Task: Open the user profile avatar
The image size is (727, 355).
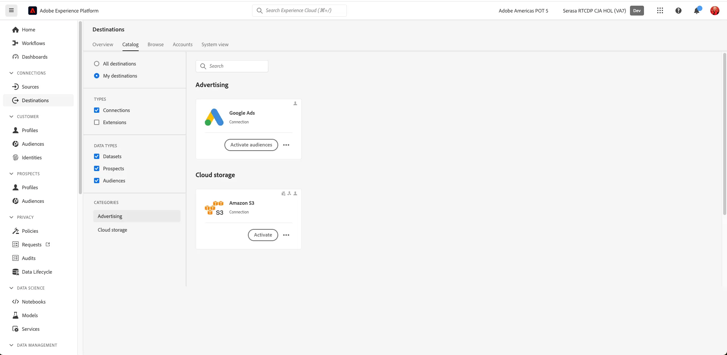Action: coord(715,11)
